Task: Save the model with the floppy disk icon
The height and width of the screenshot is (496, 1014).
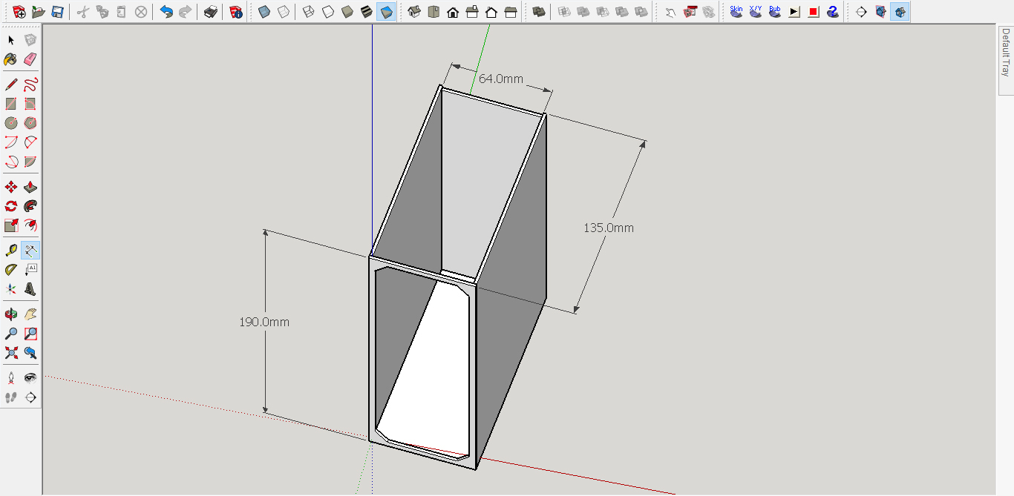Action: pyautogui.click(x=57, y=12)
